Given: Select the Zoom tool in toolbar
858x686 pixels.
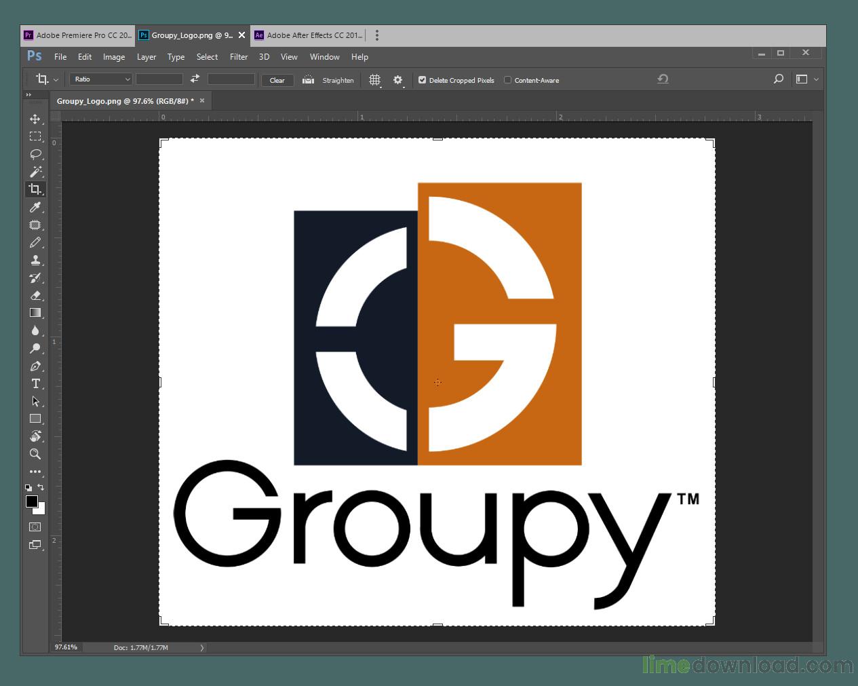Looking at the screenshot, I should click(x=35, y=454).
